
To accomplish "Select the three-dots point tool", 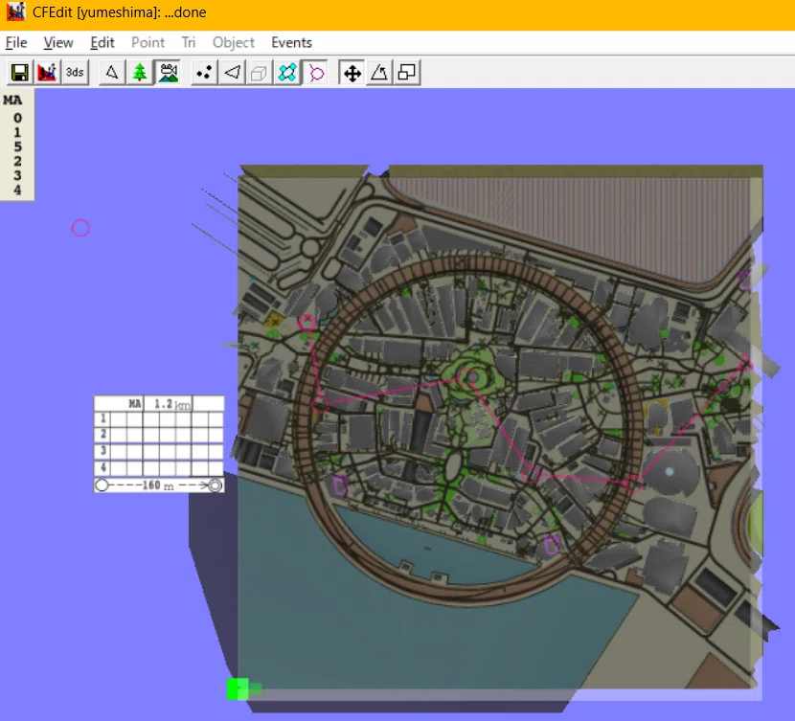I will click(204, 73).
